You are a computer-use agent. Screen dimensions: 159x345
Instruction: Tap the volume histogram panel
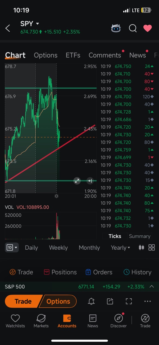(51, 226)
